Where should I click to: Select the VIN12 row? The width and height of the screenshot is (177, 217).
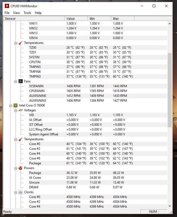(x=98, y=28)
